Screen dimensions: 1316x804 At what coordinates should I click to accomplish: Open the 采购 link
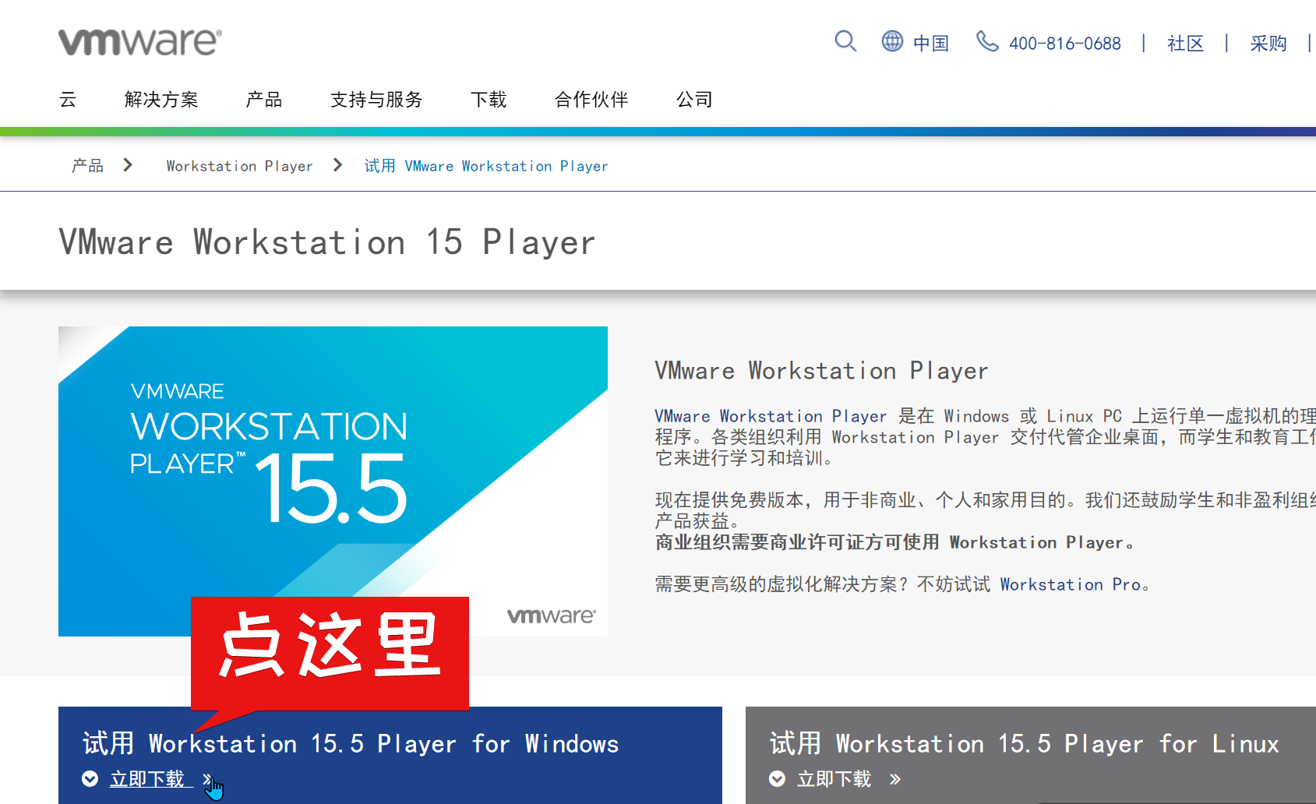click(1268, 44)
